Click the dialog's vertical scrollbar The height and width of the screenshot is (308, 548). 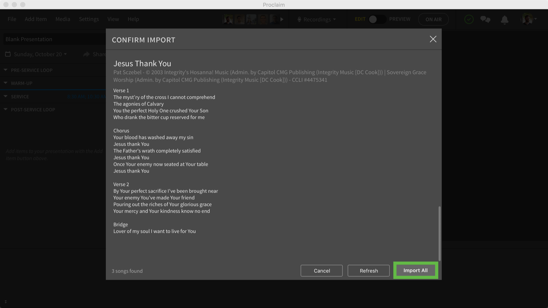(439, 233)
